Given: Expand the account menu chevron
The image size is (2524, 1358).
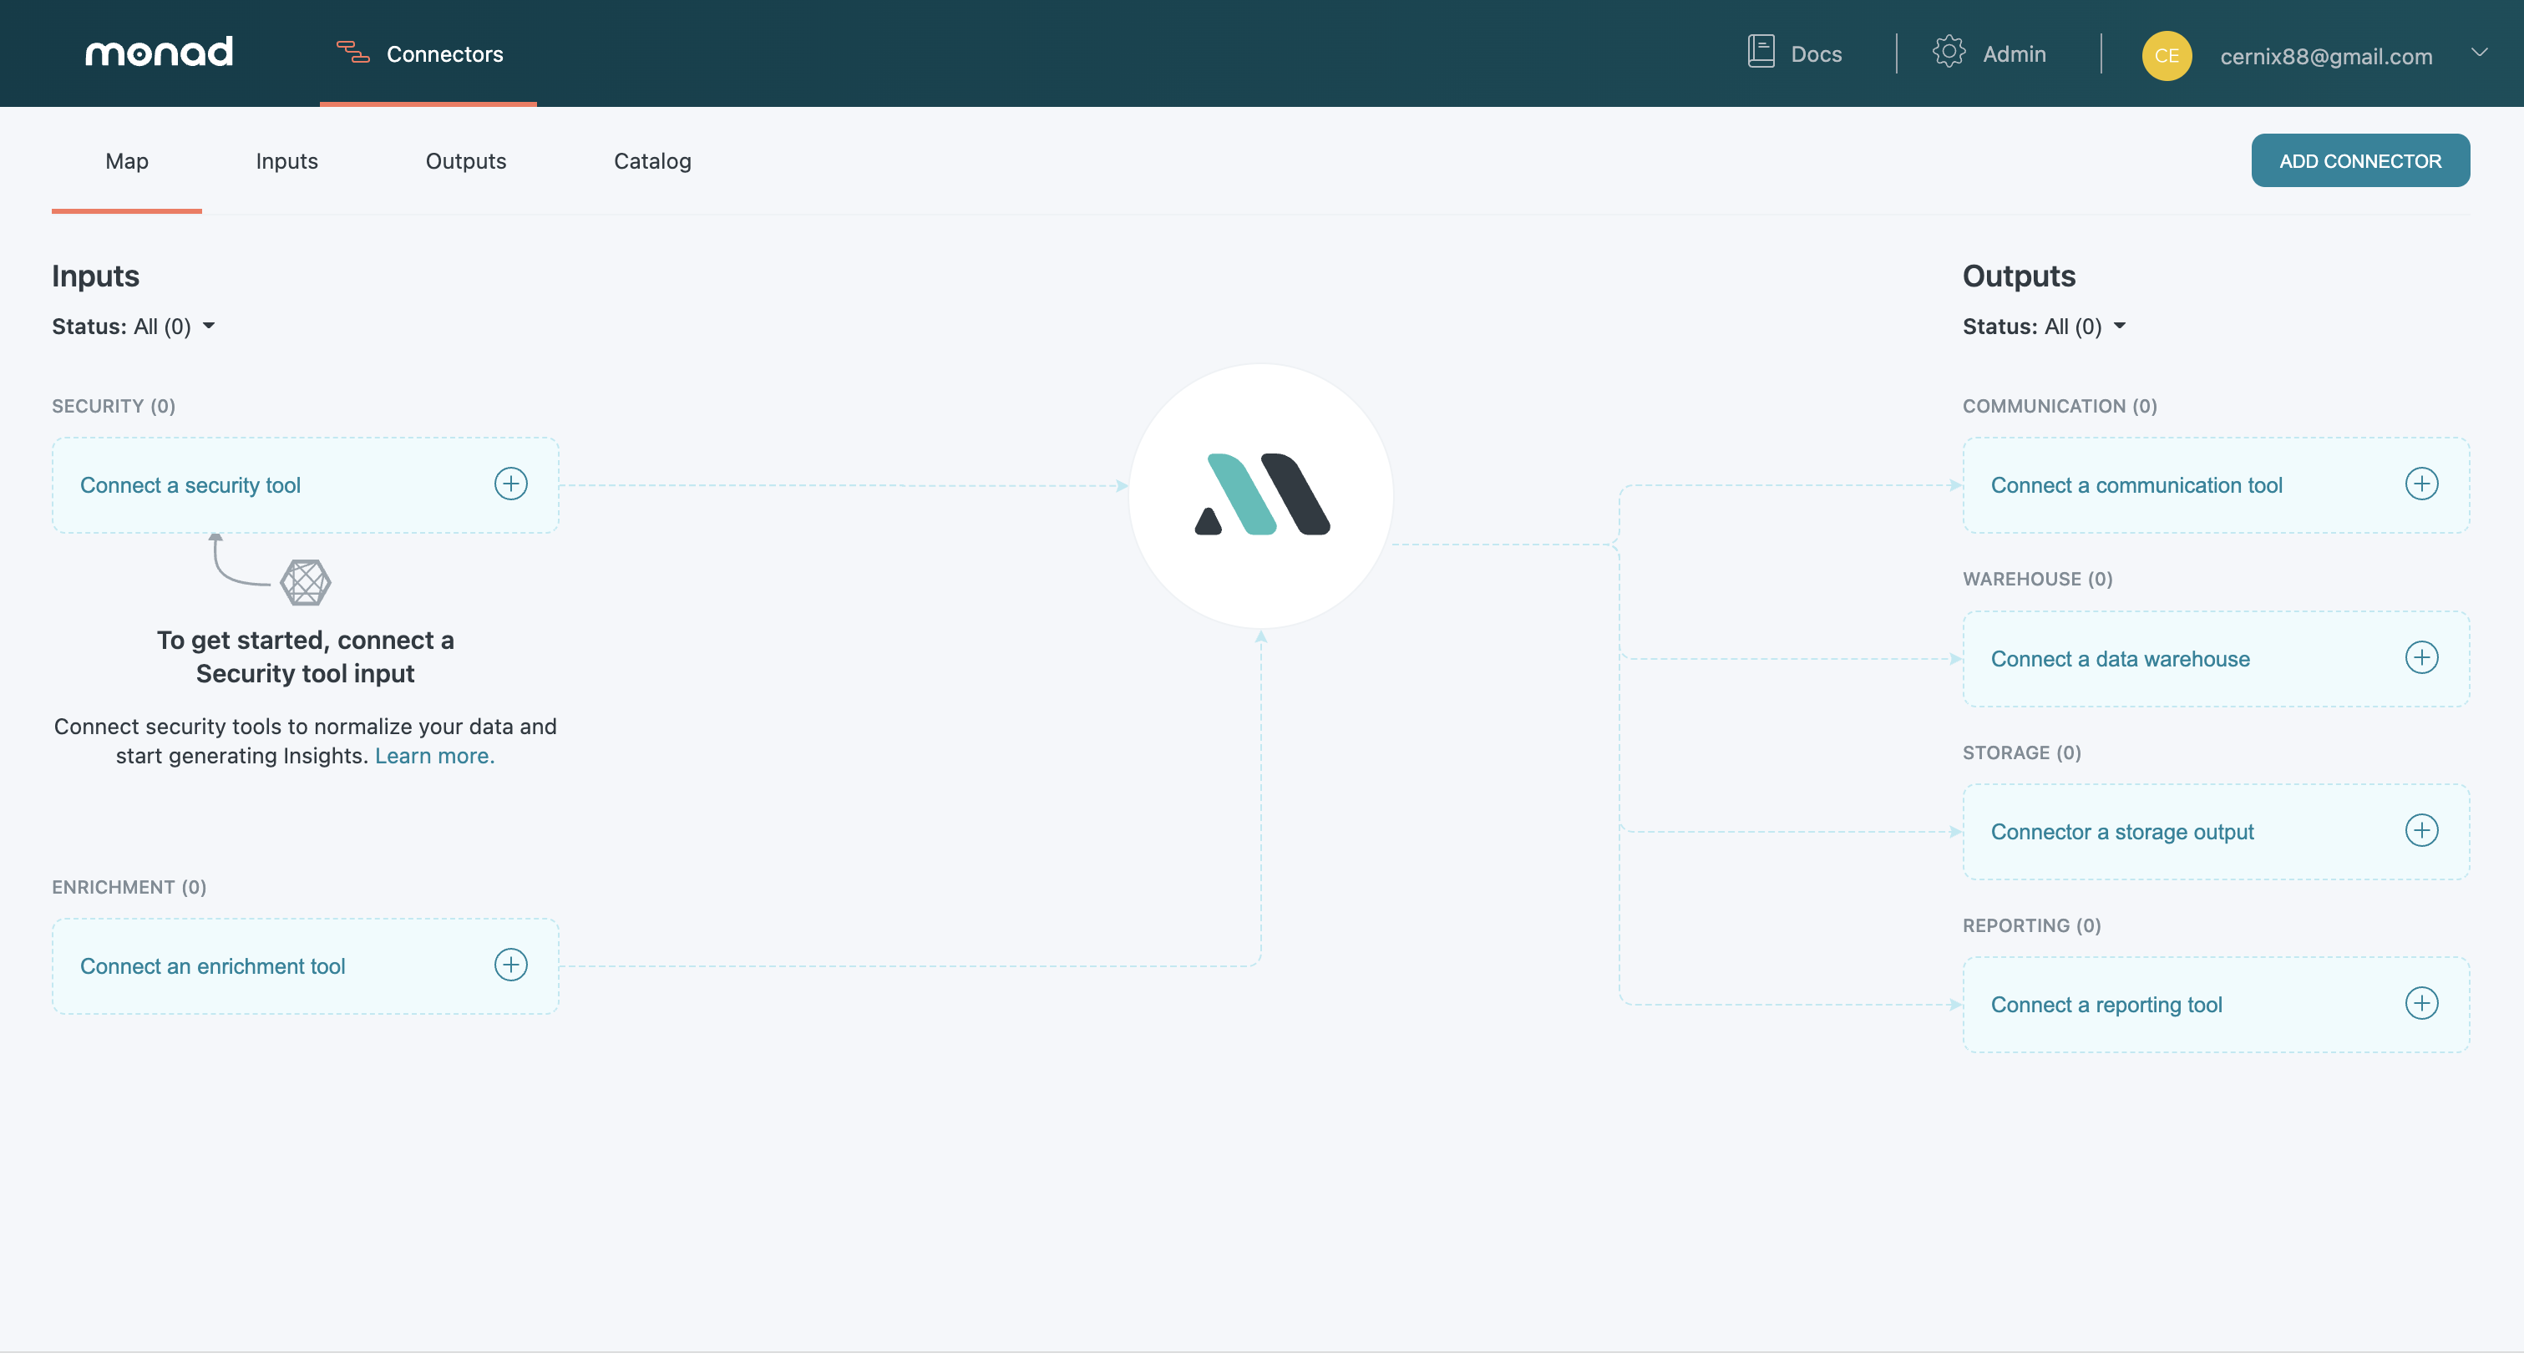Looking at the screenshot, I should (2479, 53).
